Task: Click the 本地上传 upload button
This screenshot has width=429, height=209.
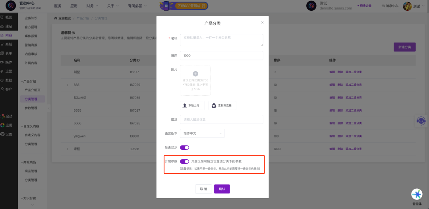Action: coord(192,105)
